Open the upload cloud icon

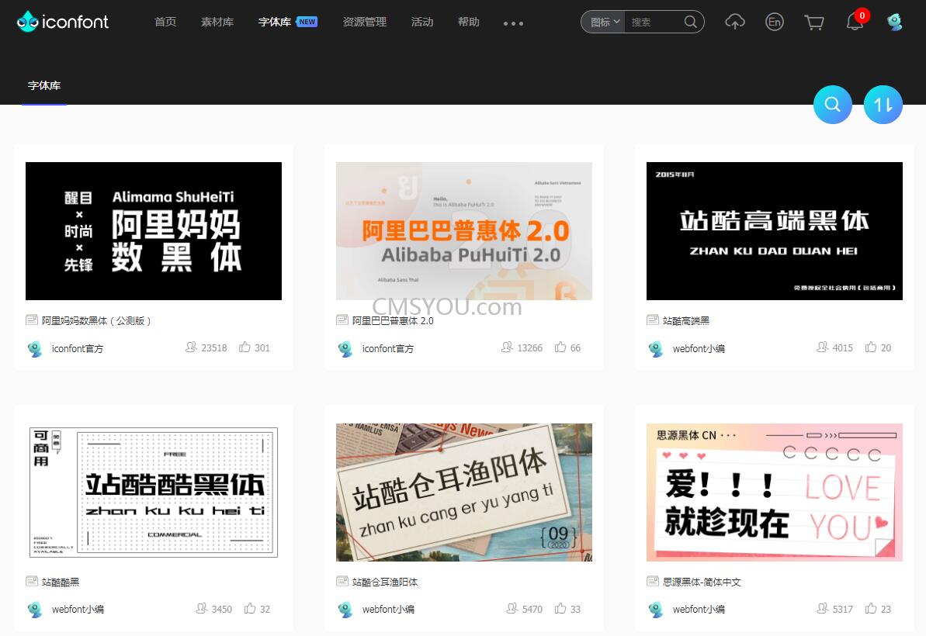[x=734, y=22]
